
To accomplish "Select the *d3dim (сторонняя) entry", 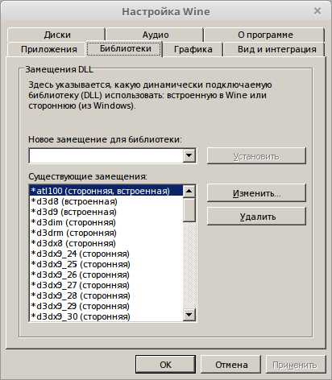I will [x=106, y=222].
